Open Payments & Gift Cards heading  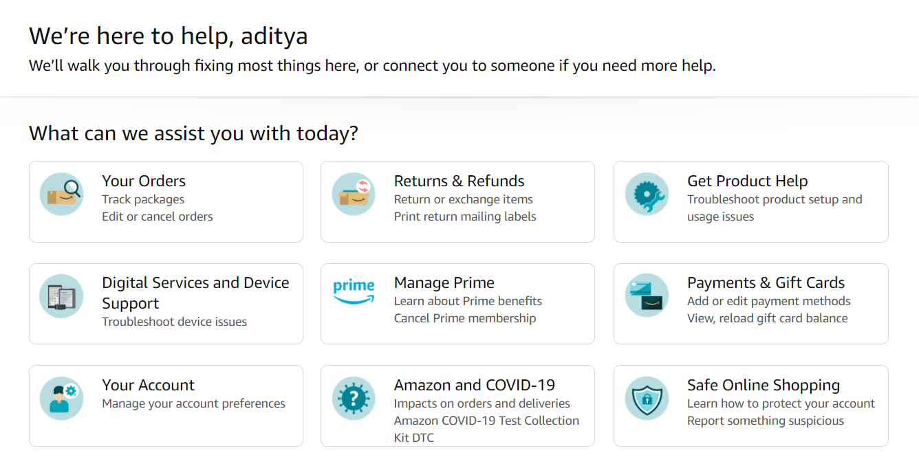click(x=766, y=282)
